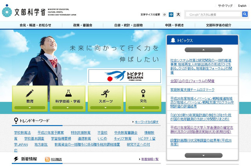Screen dimensions: 251x167
Task: Click the 研究不正への対応 keyword
Action: 138,144
